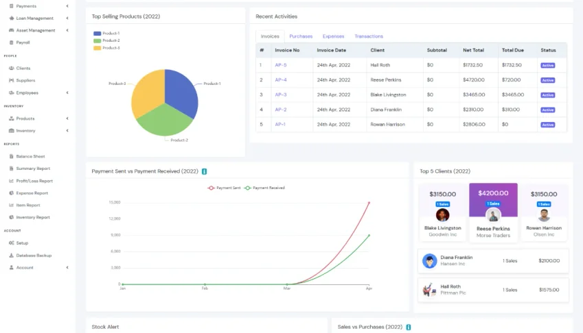The image size is (583, 333).
Task: Click info icon beside Payment Sent vs Received
Action: 204,171
